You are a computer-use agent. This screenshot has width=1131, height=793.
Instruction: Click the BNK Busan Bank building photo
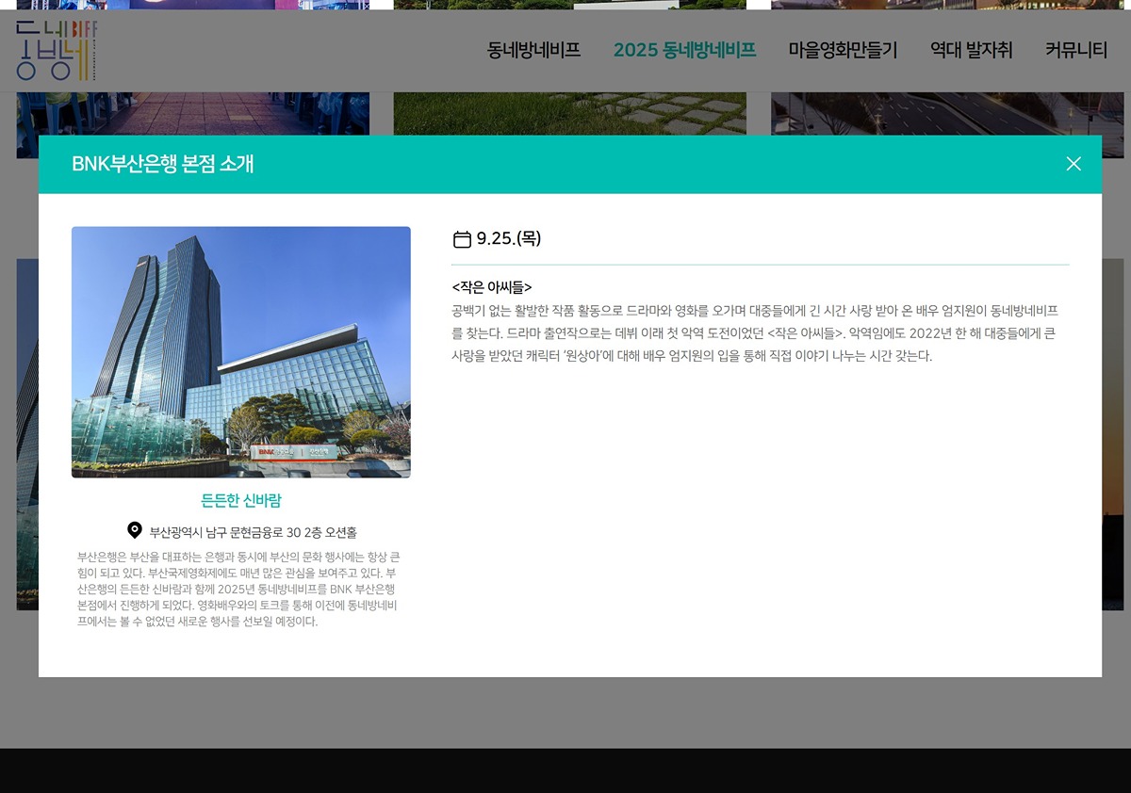241,351
